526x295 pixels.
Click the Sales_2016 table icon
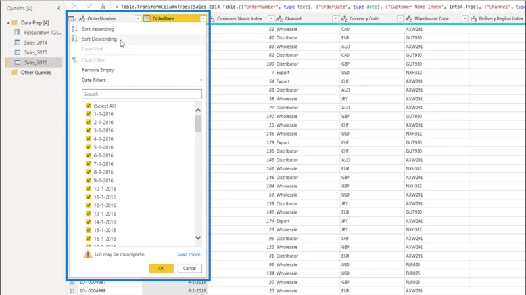(18, 62)
